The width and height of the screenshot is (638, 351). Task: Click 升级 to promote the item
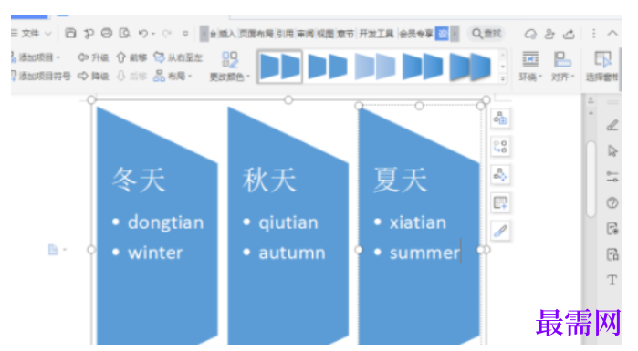tap(93, 57)
